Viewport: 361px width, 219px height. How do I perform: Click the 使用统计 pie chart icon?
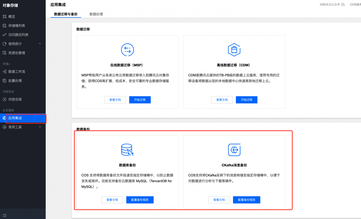[x=4, y=44]
